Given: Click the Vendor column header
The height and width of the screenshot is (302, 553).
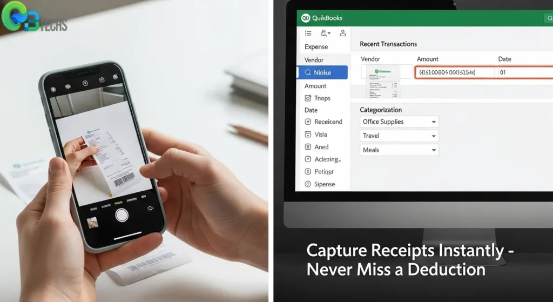Looking at the screenshot, I should click(370, 59).
